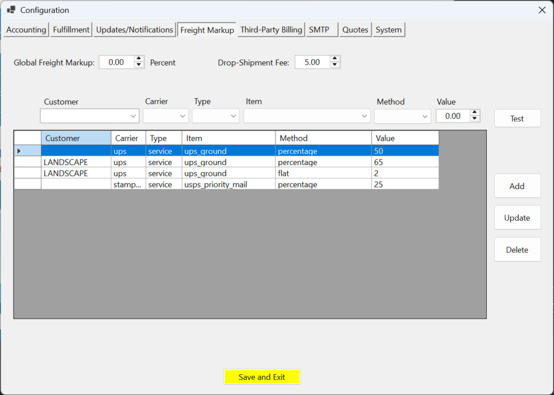Click percentage cell in the selected row

coord(324,150)
